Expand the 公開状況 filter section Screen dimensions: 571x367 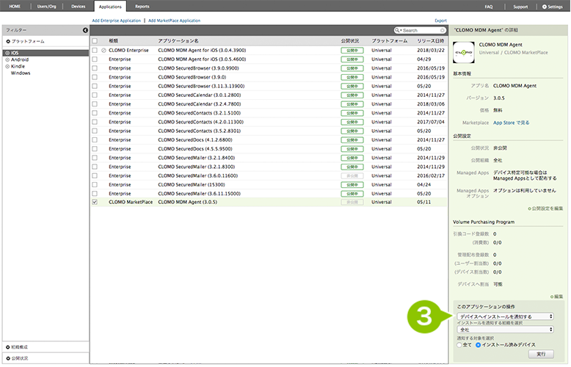pos(17,358)
